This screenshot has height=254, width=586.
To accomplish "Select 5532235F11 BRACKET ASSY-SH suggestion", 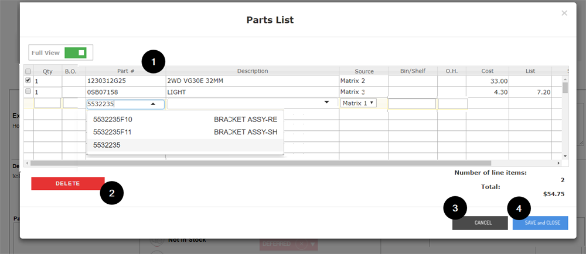I will tap(185, 132).
